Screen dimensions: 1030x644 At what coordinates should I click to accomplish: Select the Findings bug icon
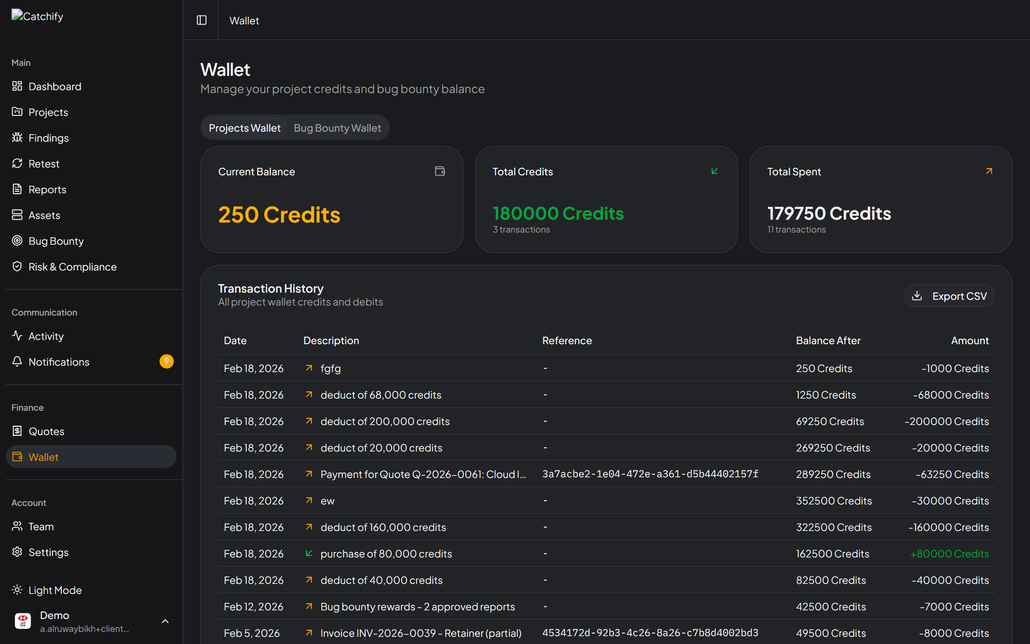pos(17,138)
